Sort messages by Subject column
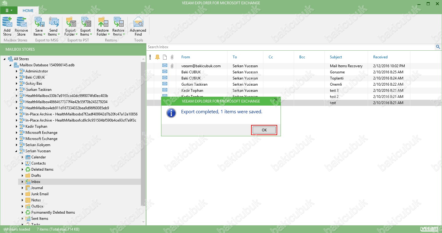The image size is (442, 233). point(336,57)
